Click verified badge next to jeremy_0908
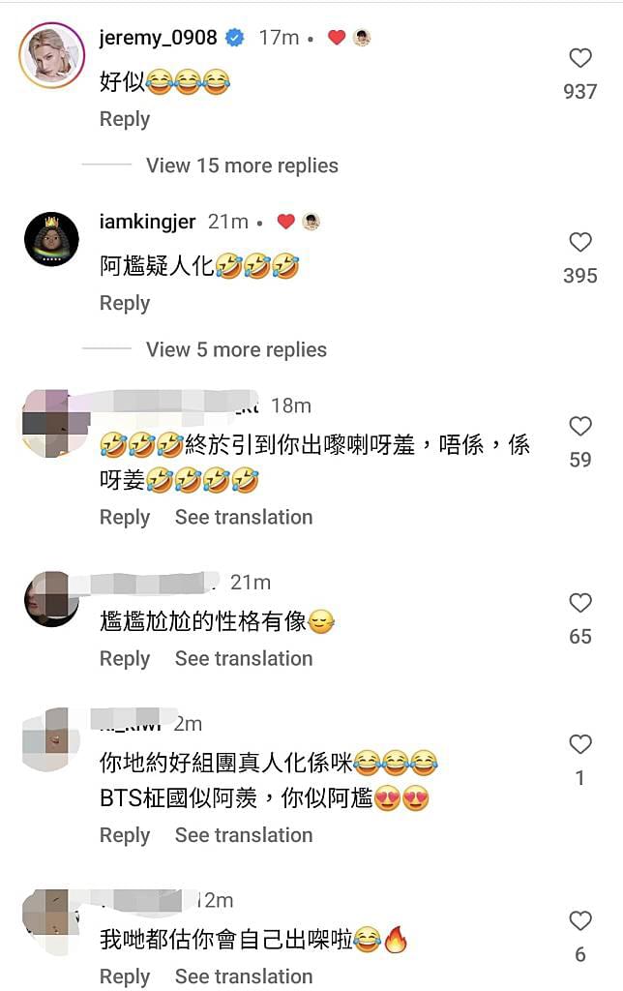The height and width of the screenshot is (991, 623). tap(235, 38)
